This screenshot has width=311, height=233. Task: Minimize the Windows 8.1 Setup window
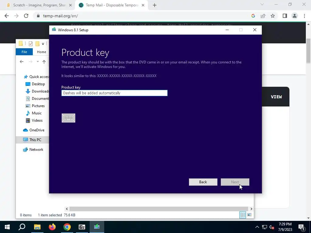coord(227,30)
